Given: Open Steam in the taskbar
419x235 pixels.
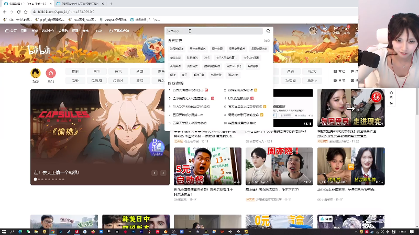Looking at the screenshot, I should [69, 232].
